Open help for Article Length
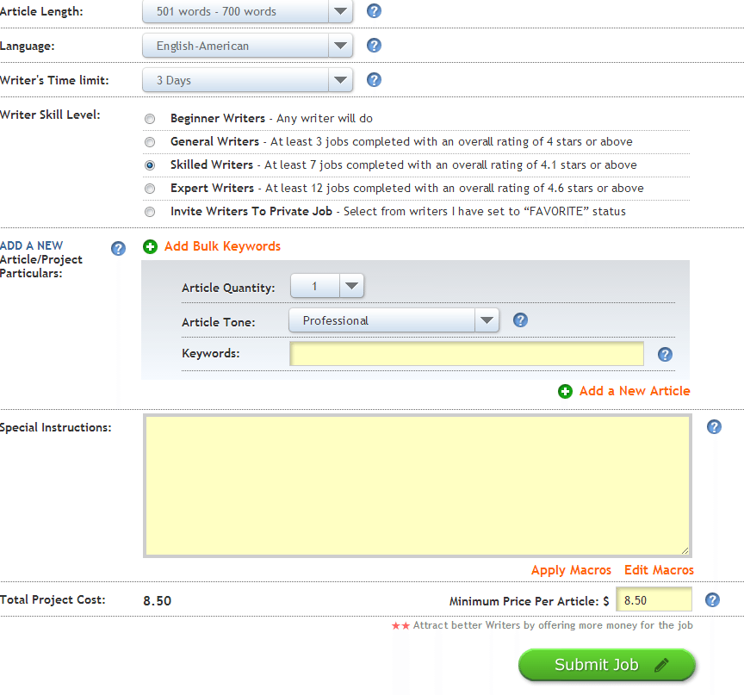The width and height of the screenshot is (744, 695). click(x=374, y=11)
